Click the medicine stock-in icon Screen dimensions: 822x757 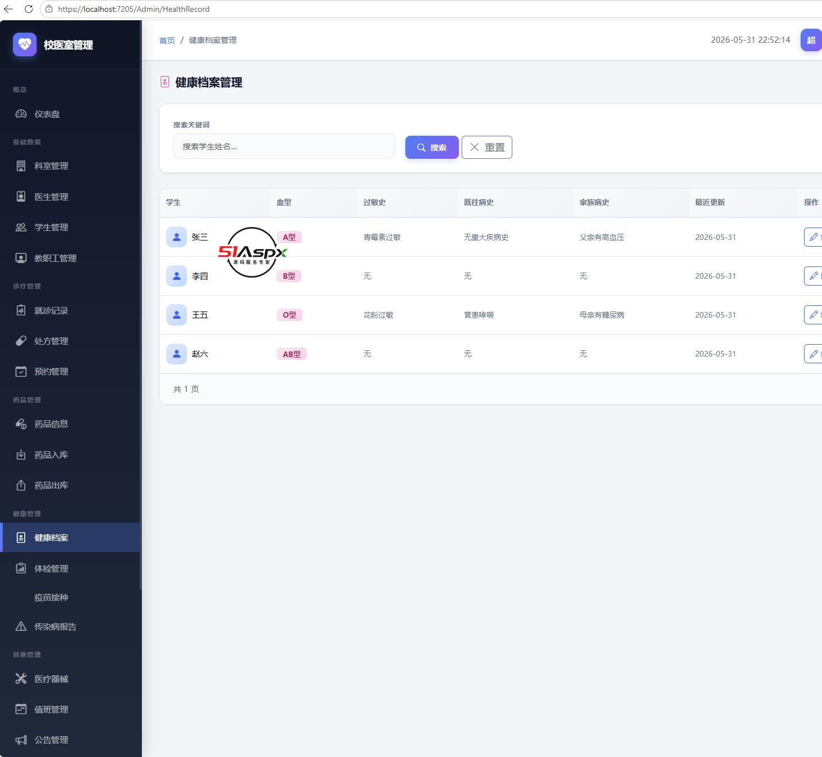(x=21, y=455)
